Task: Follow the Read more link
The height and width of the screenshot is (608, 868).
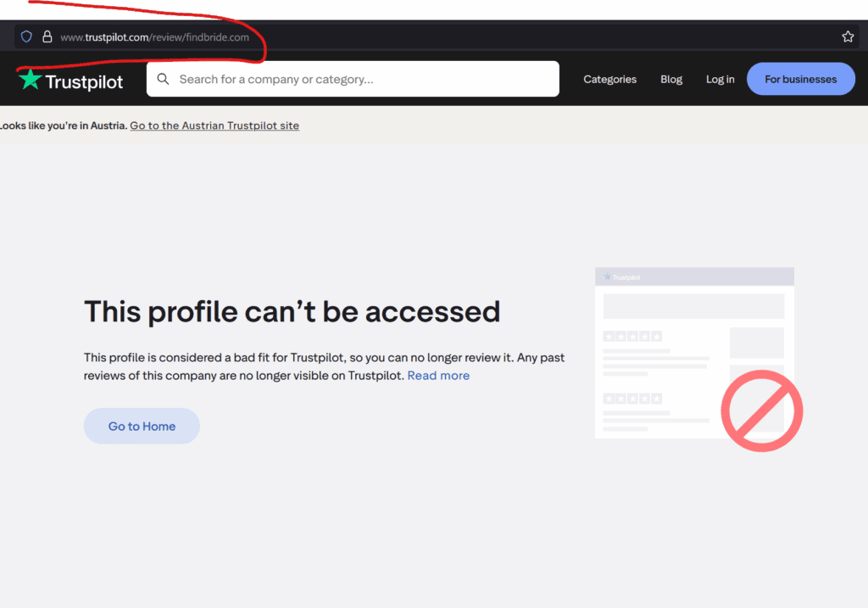Action: pos(438,375)
